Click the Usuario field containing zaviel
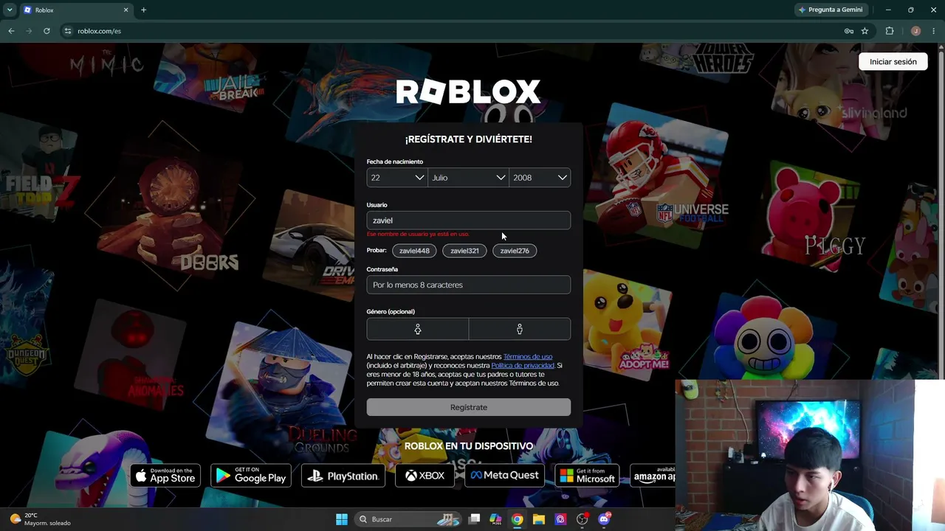945x531 pixels. tap(468, 221)
